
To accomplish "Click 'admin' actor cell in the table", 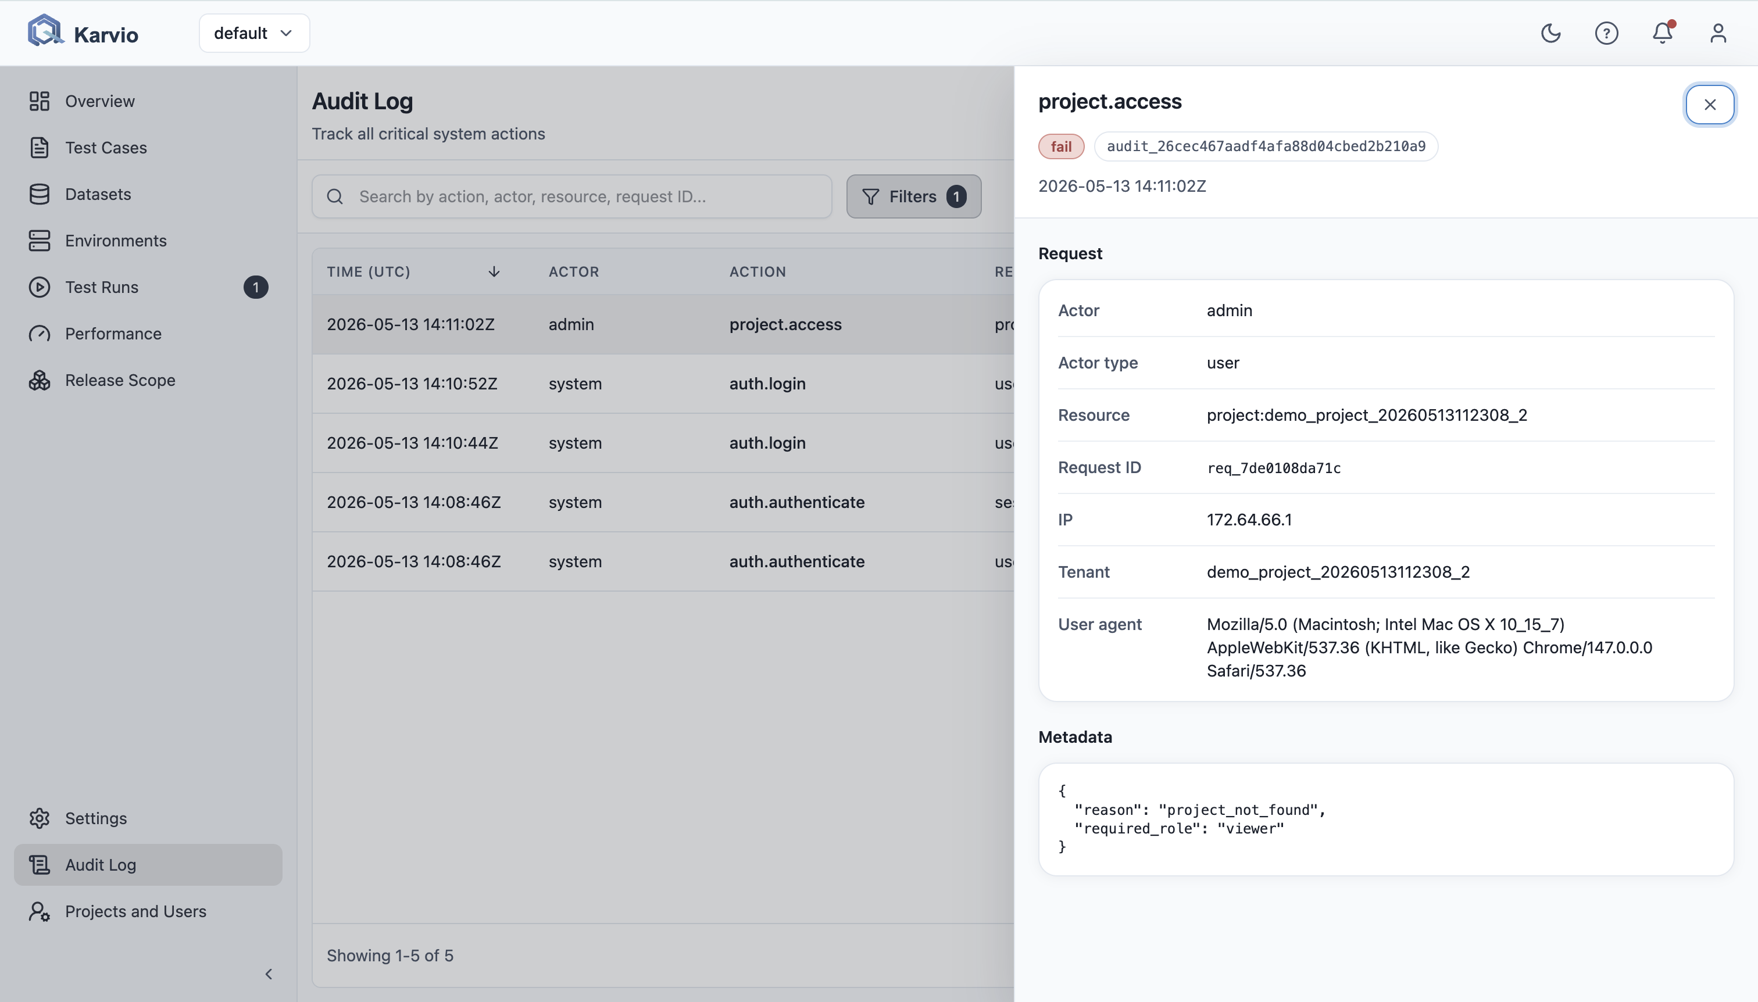I will pyautogui.click(x=571, y=324).
